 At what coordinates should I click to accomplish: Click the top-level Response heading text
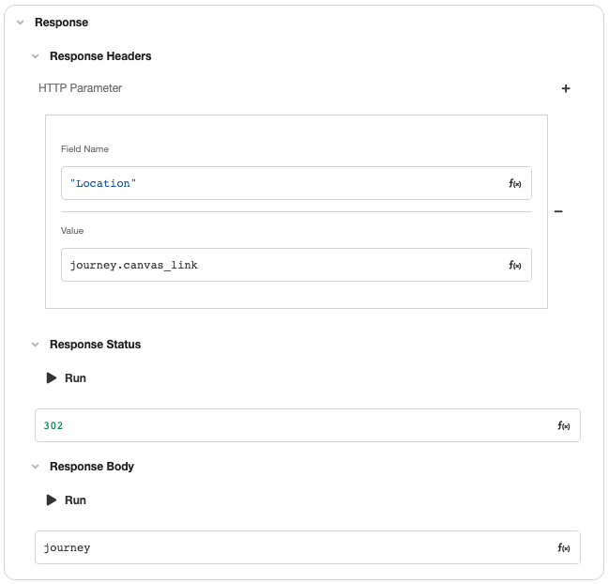[61, 23]
